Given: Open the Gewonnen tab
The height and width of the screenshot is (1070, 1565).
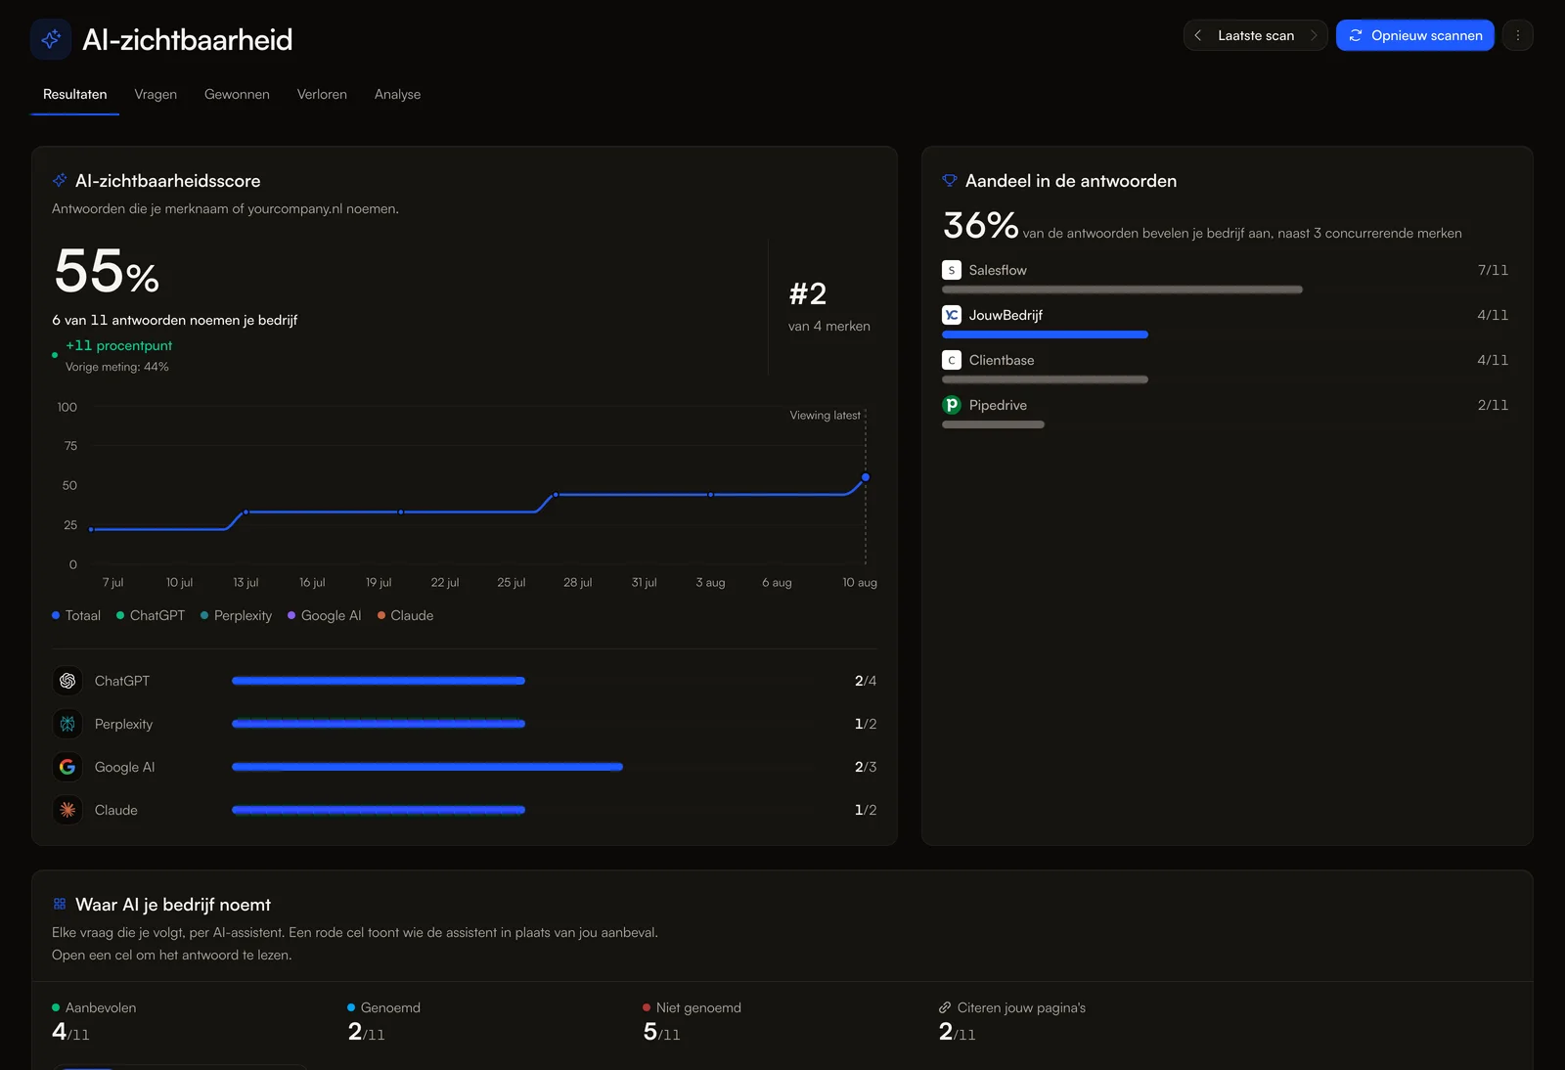Looking at the screenshot, I should pos(237,94).
